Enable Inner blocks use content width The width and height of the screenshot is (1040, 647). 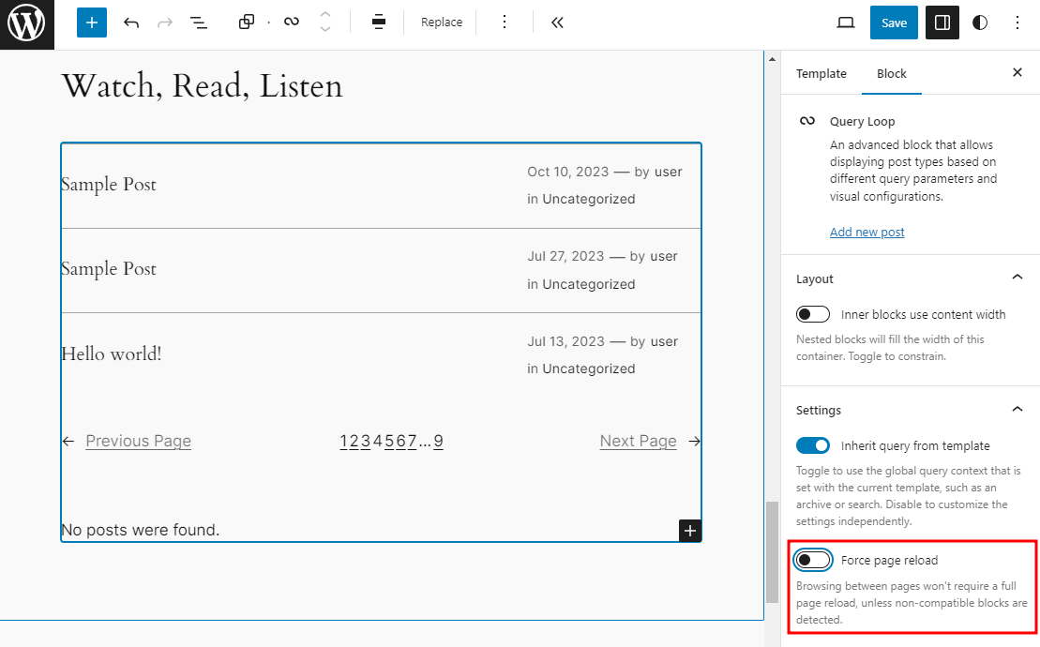pos(812,313)
